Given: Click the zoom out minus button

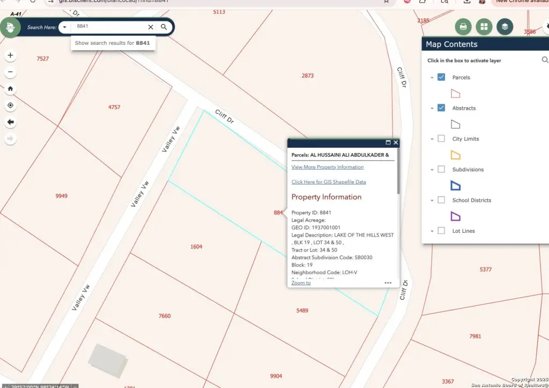Looking at the screenshot, I should point(10,72).
